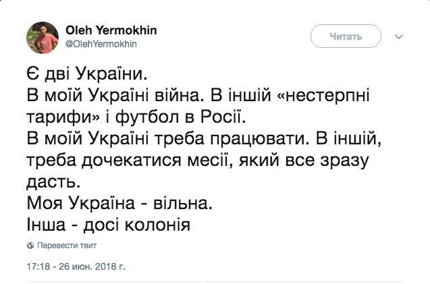
Task: Translate the tweet via Перевести твит
Action: pyautogui.click(x=67, y=246)
